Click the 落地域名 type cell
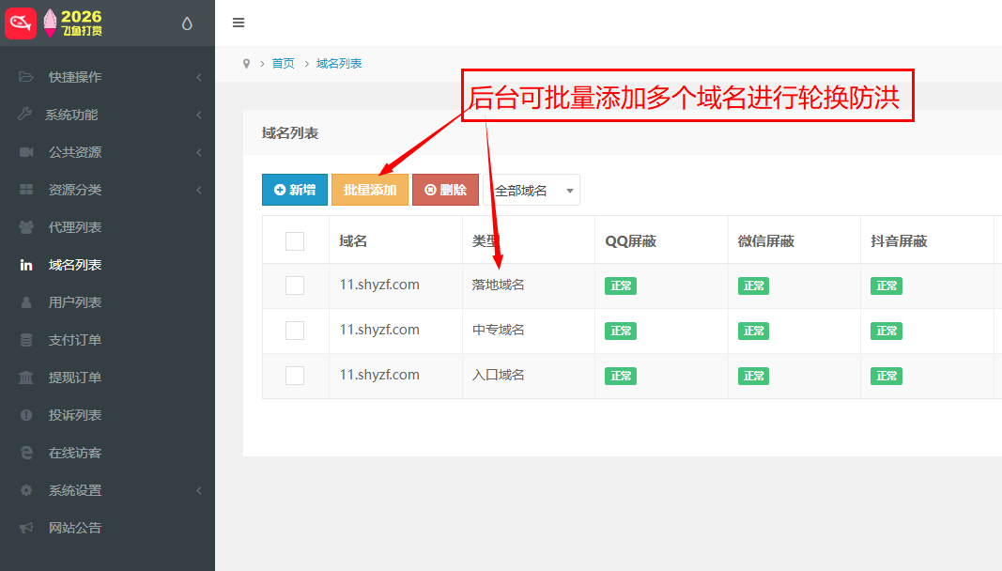The width and height of the screenshot is (1002, 571). (498, 285)
